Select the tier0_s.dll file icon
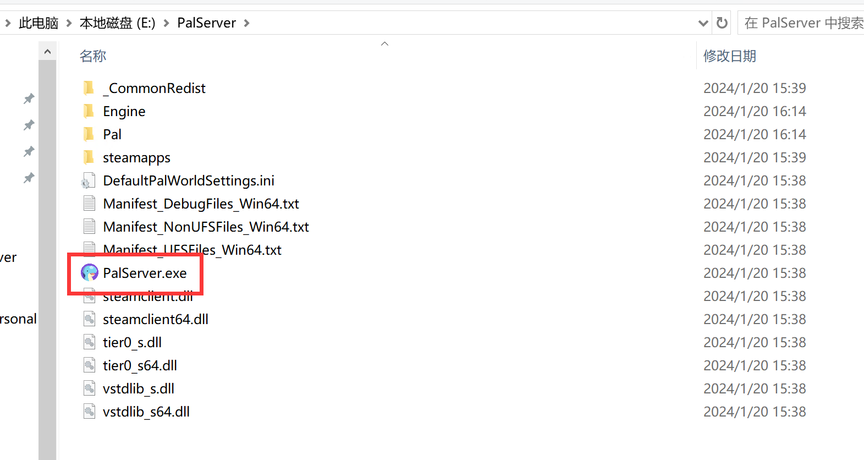This screenshot has height=460, width=864. tap(89, 342)
